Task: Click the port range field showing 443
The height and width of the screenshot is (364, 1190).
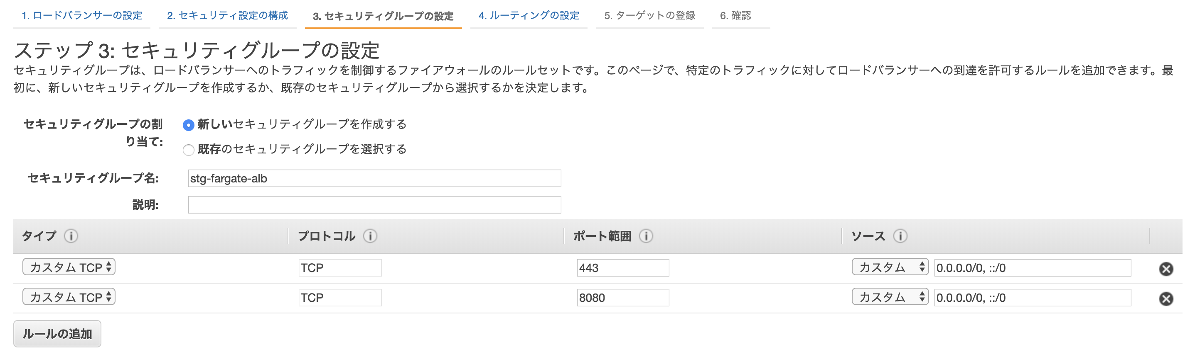Action: pos(622,268)
